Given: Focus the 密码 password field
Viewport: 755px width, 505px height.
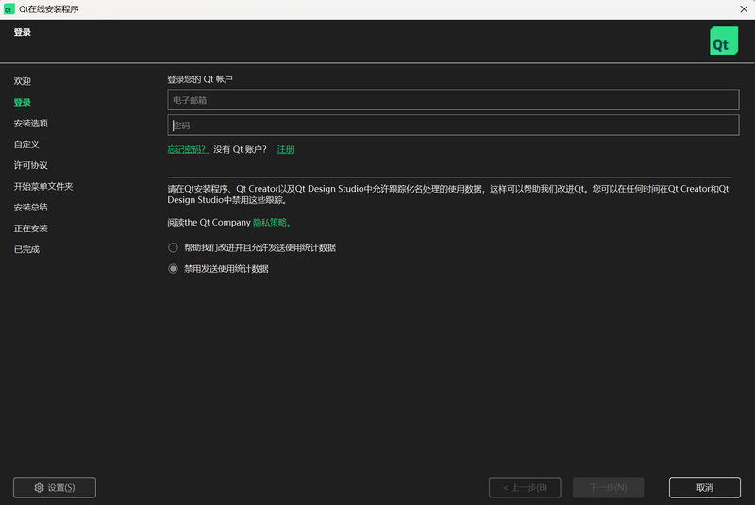Looking at the screenshot, I should 453,126.
